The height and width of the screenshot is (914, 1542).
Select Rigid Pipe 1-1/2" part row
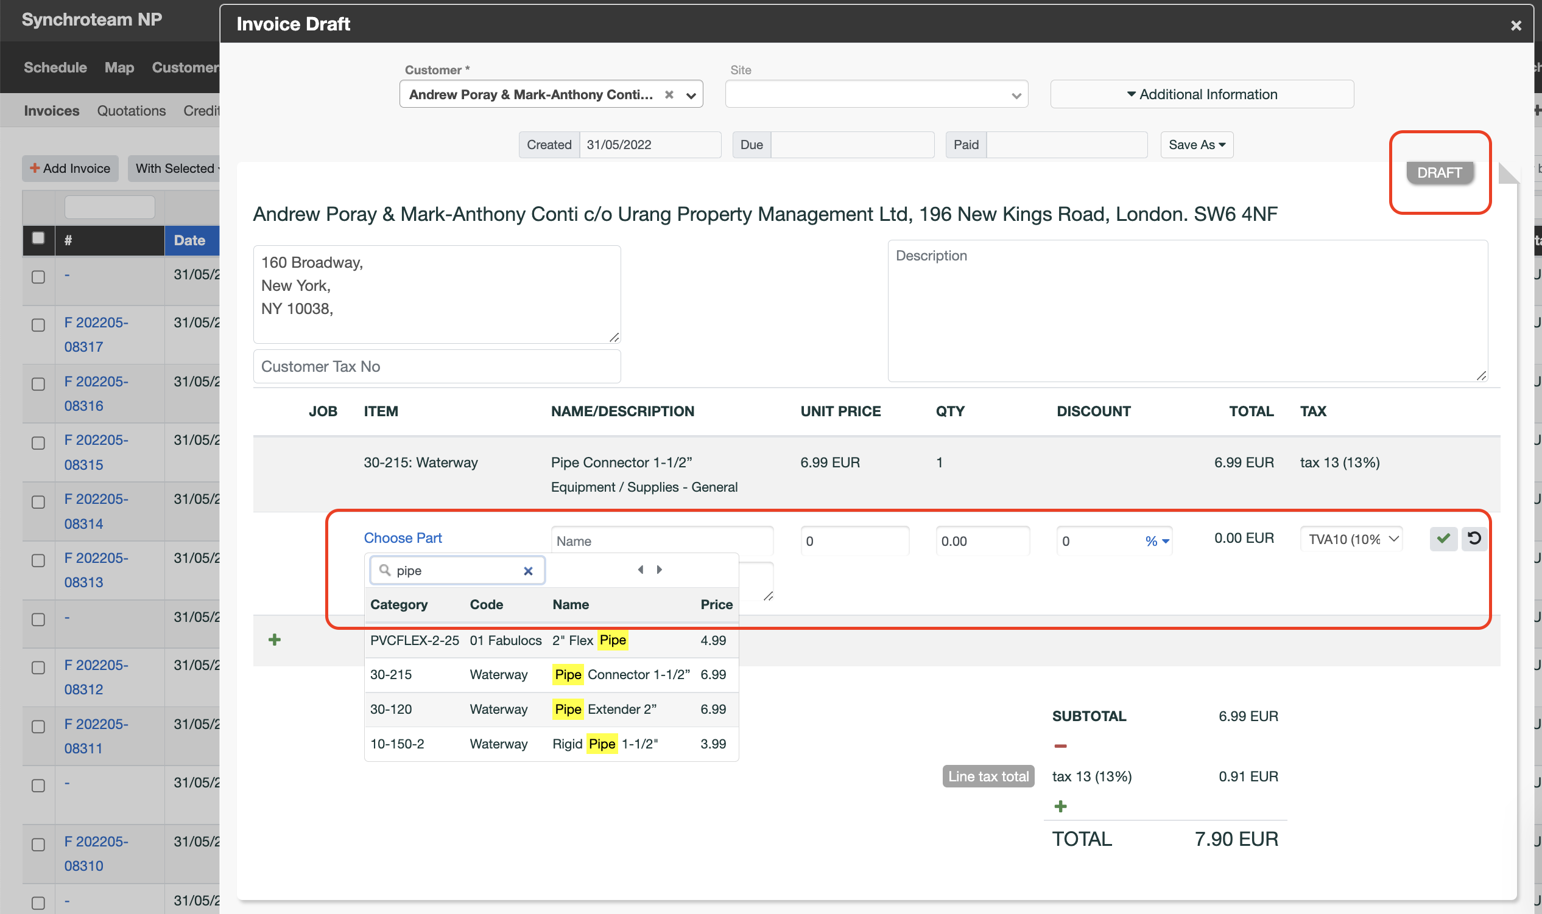[551, 744]
